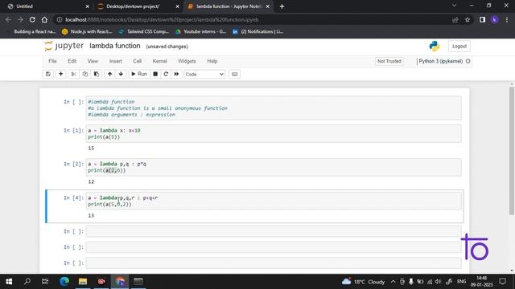Click the address bar URL
The height and width of the screenshot is (289, 515).
(162, 19)
